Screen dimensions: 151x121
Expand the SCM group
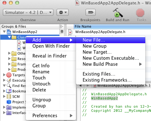pos(4,97)
